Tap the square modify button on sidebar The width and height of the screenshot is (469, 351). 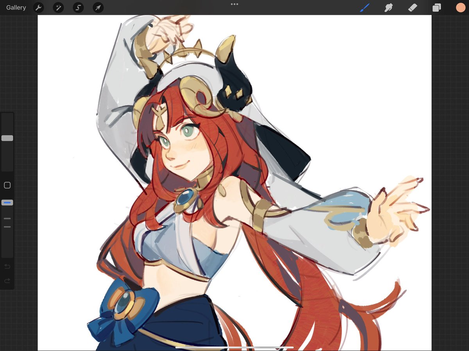pyautogui.click(x=7, y=185)
